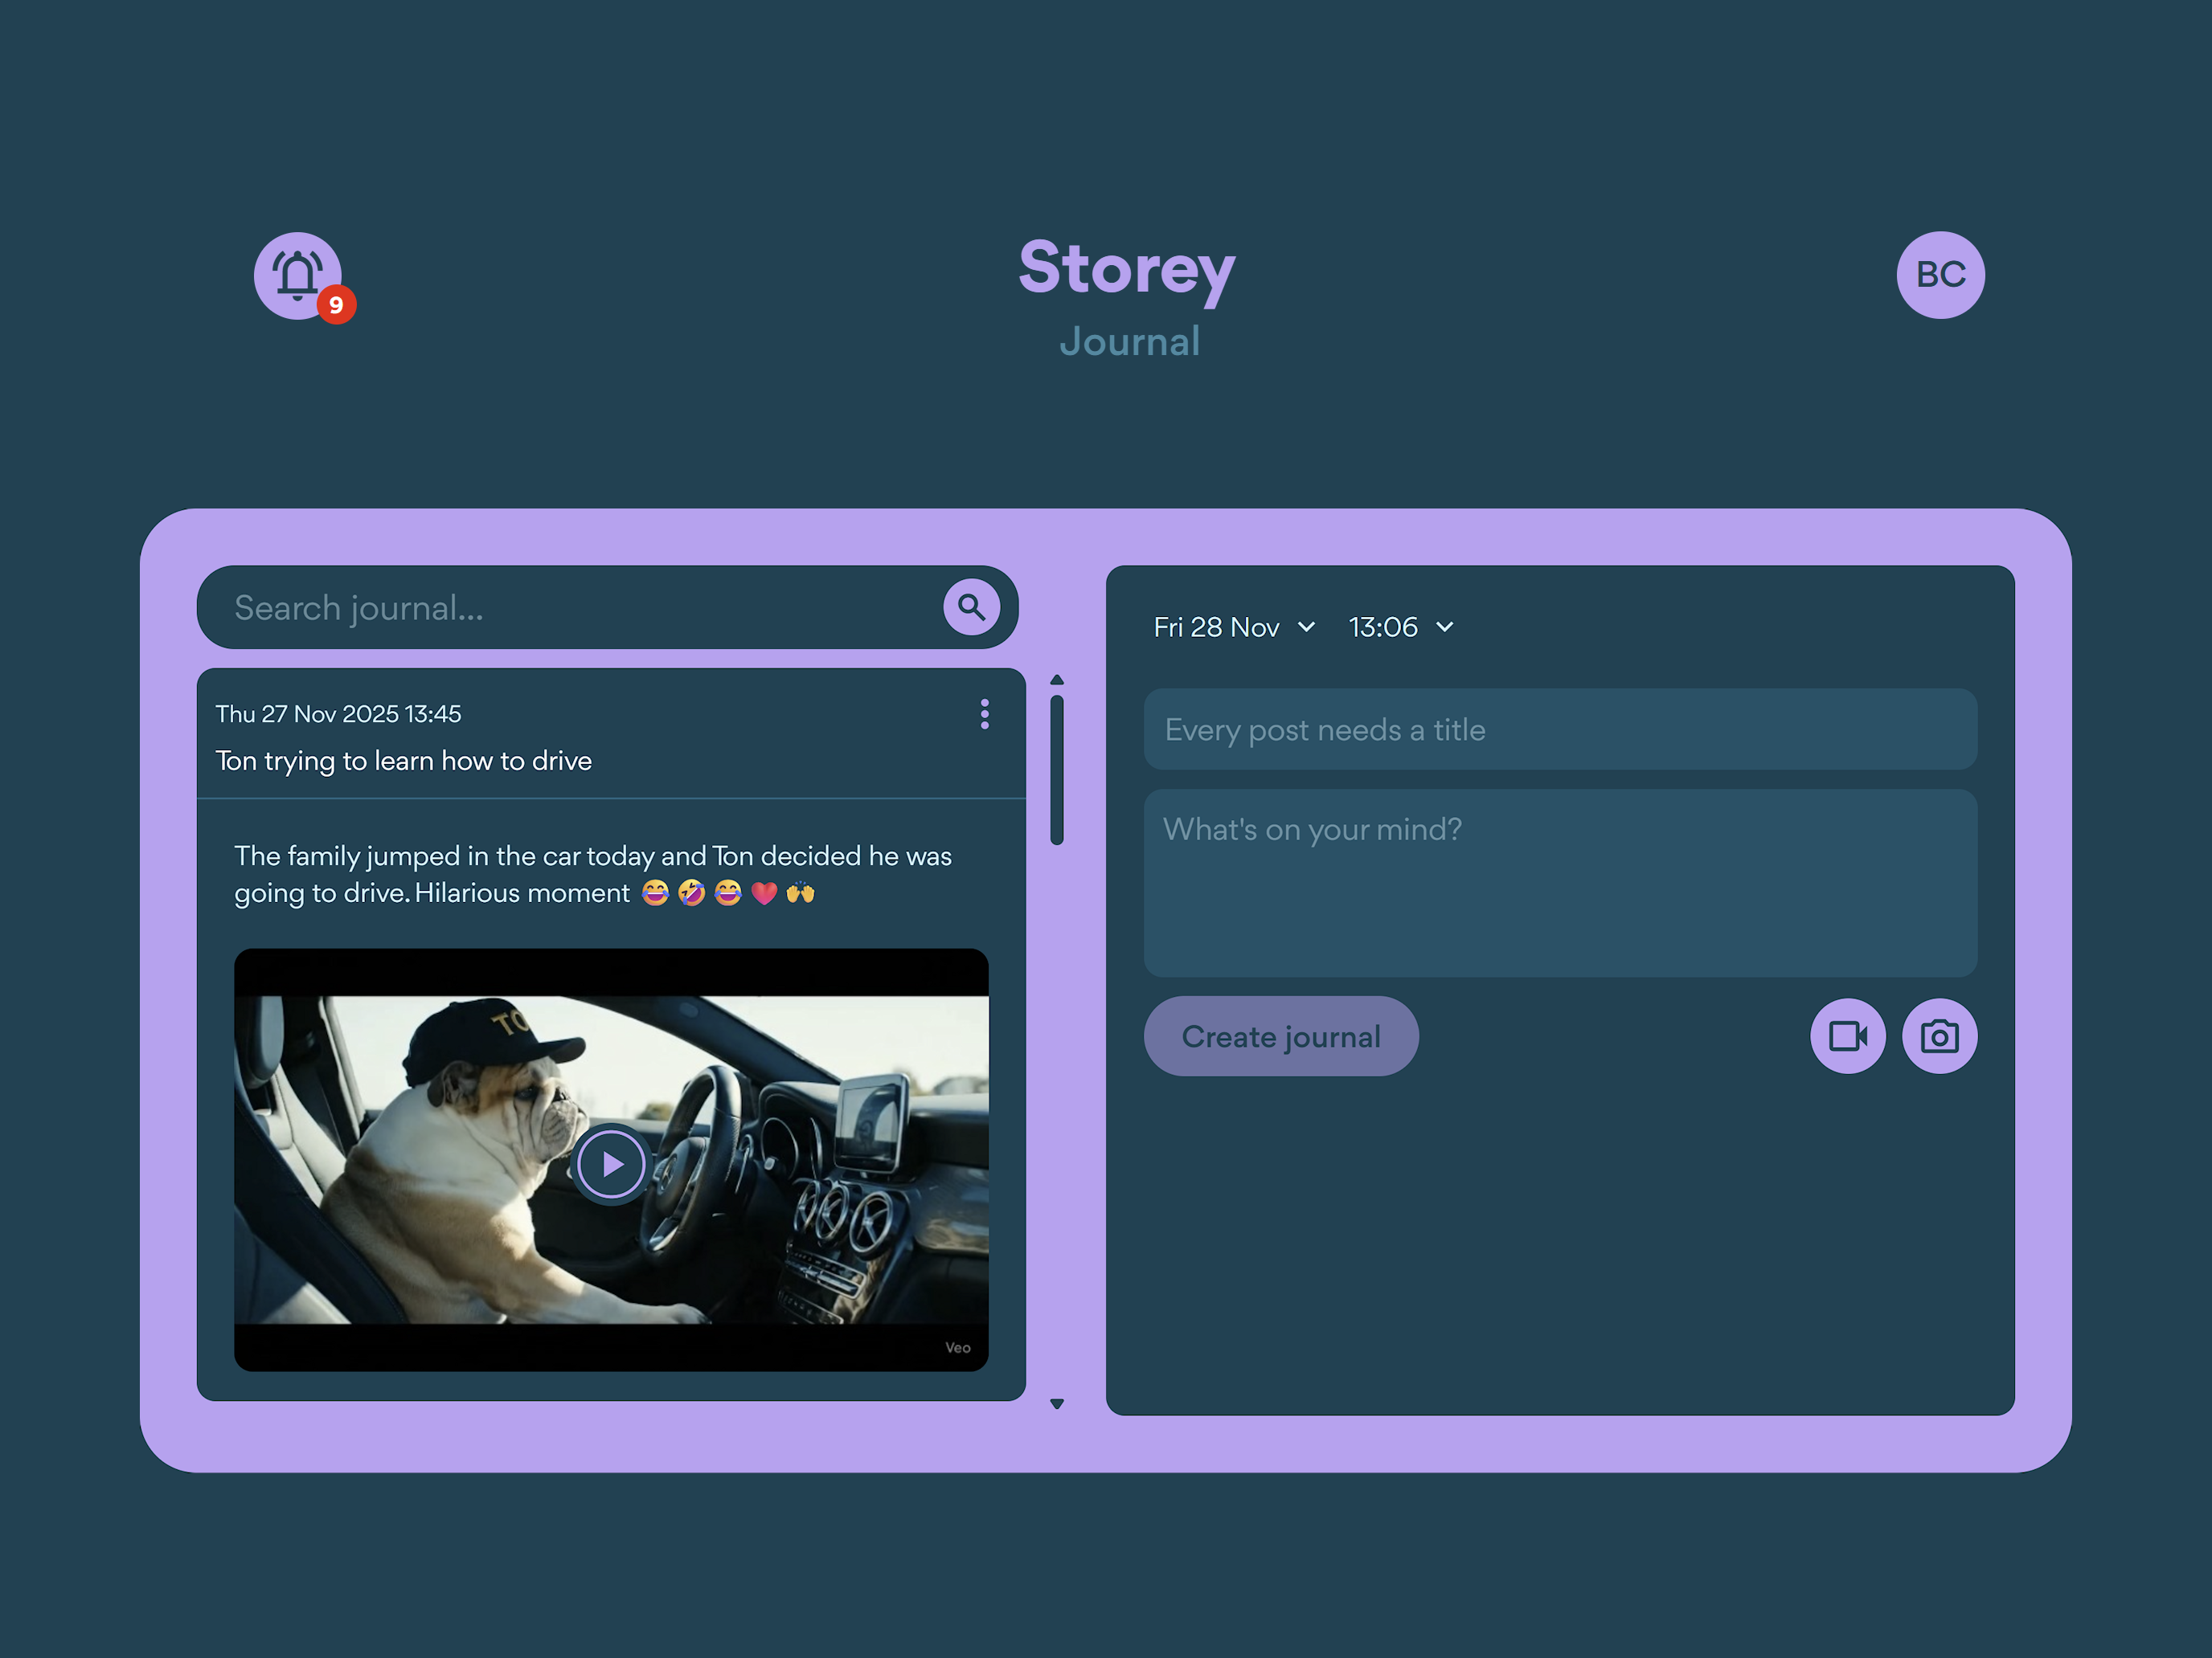Attach a photo with camera icon
Image resolution: width=2212 pixels, height=1658 pixels.
click(1939, 1036)
